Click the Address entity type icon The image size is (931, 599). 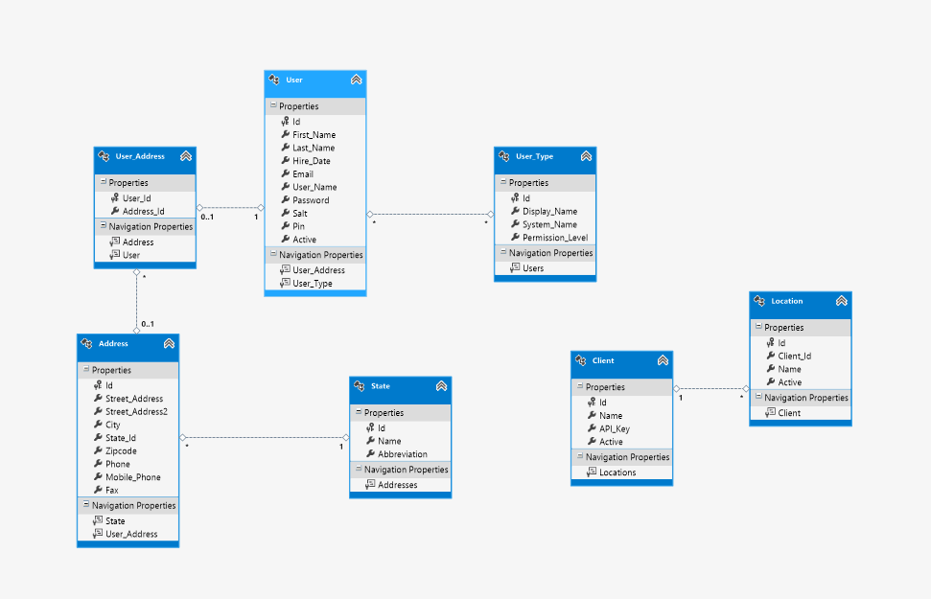click(x=86, y=343)
